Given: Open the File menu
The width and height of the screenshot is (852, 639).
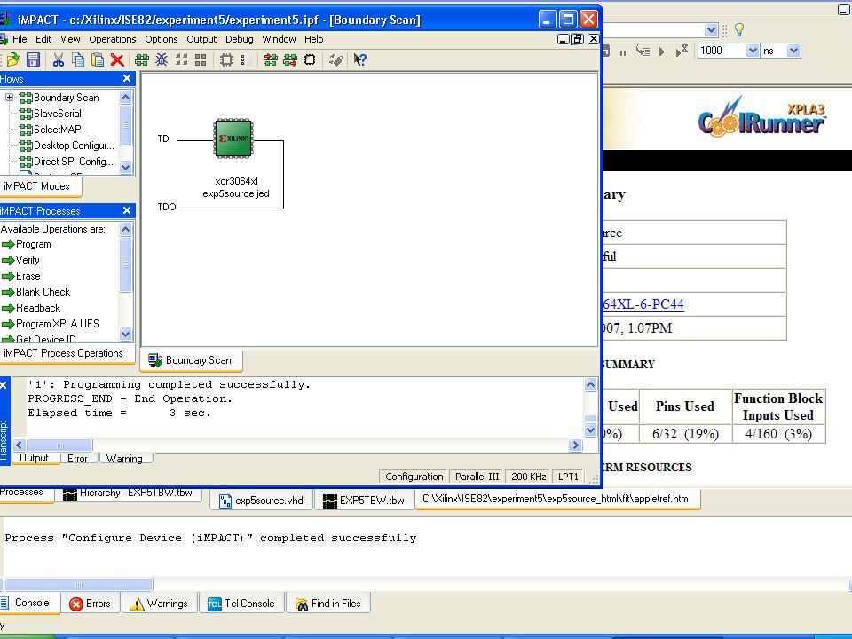Looking at the screenshot, I should (x=20, y=39).
